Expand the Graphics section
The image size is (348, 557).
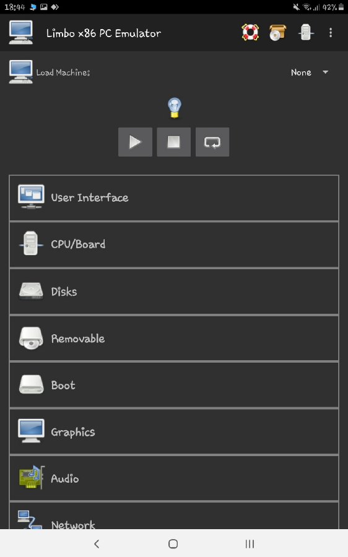(174, 431)
